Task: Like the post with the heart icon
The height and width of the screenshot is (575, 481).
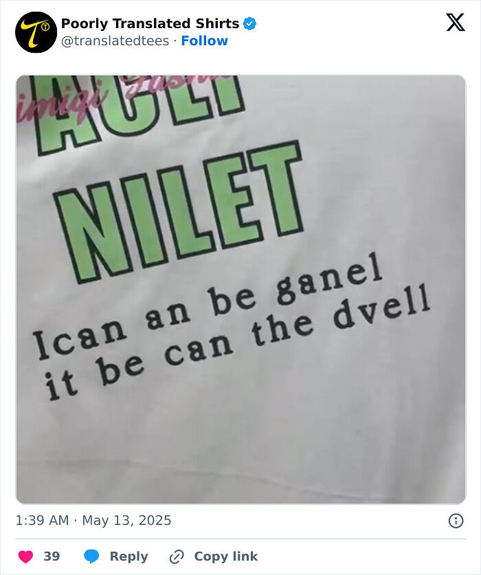Action: 25,556
